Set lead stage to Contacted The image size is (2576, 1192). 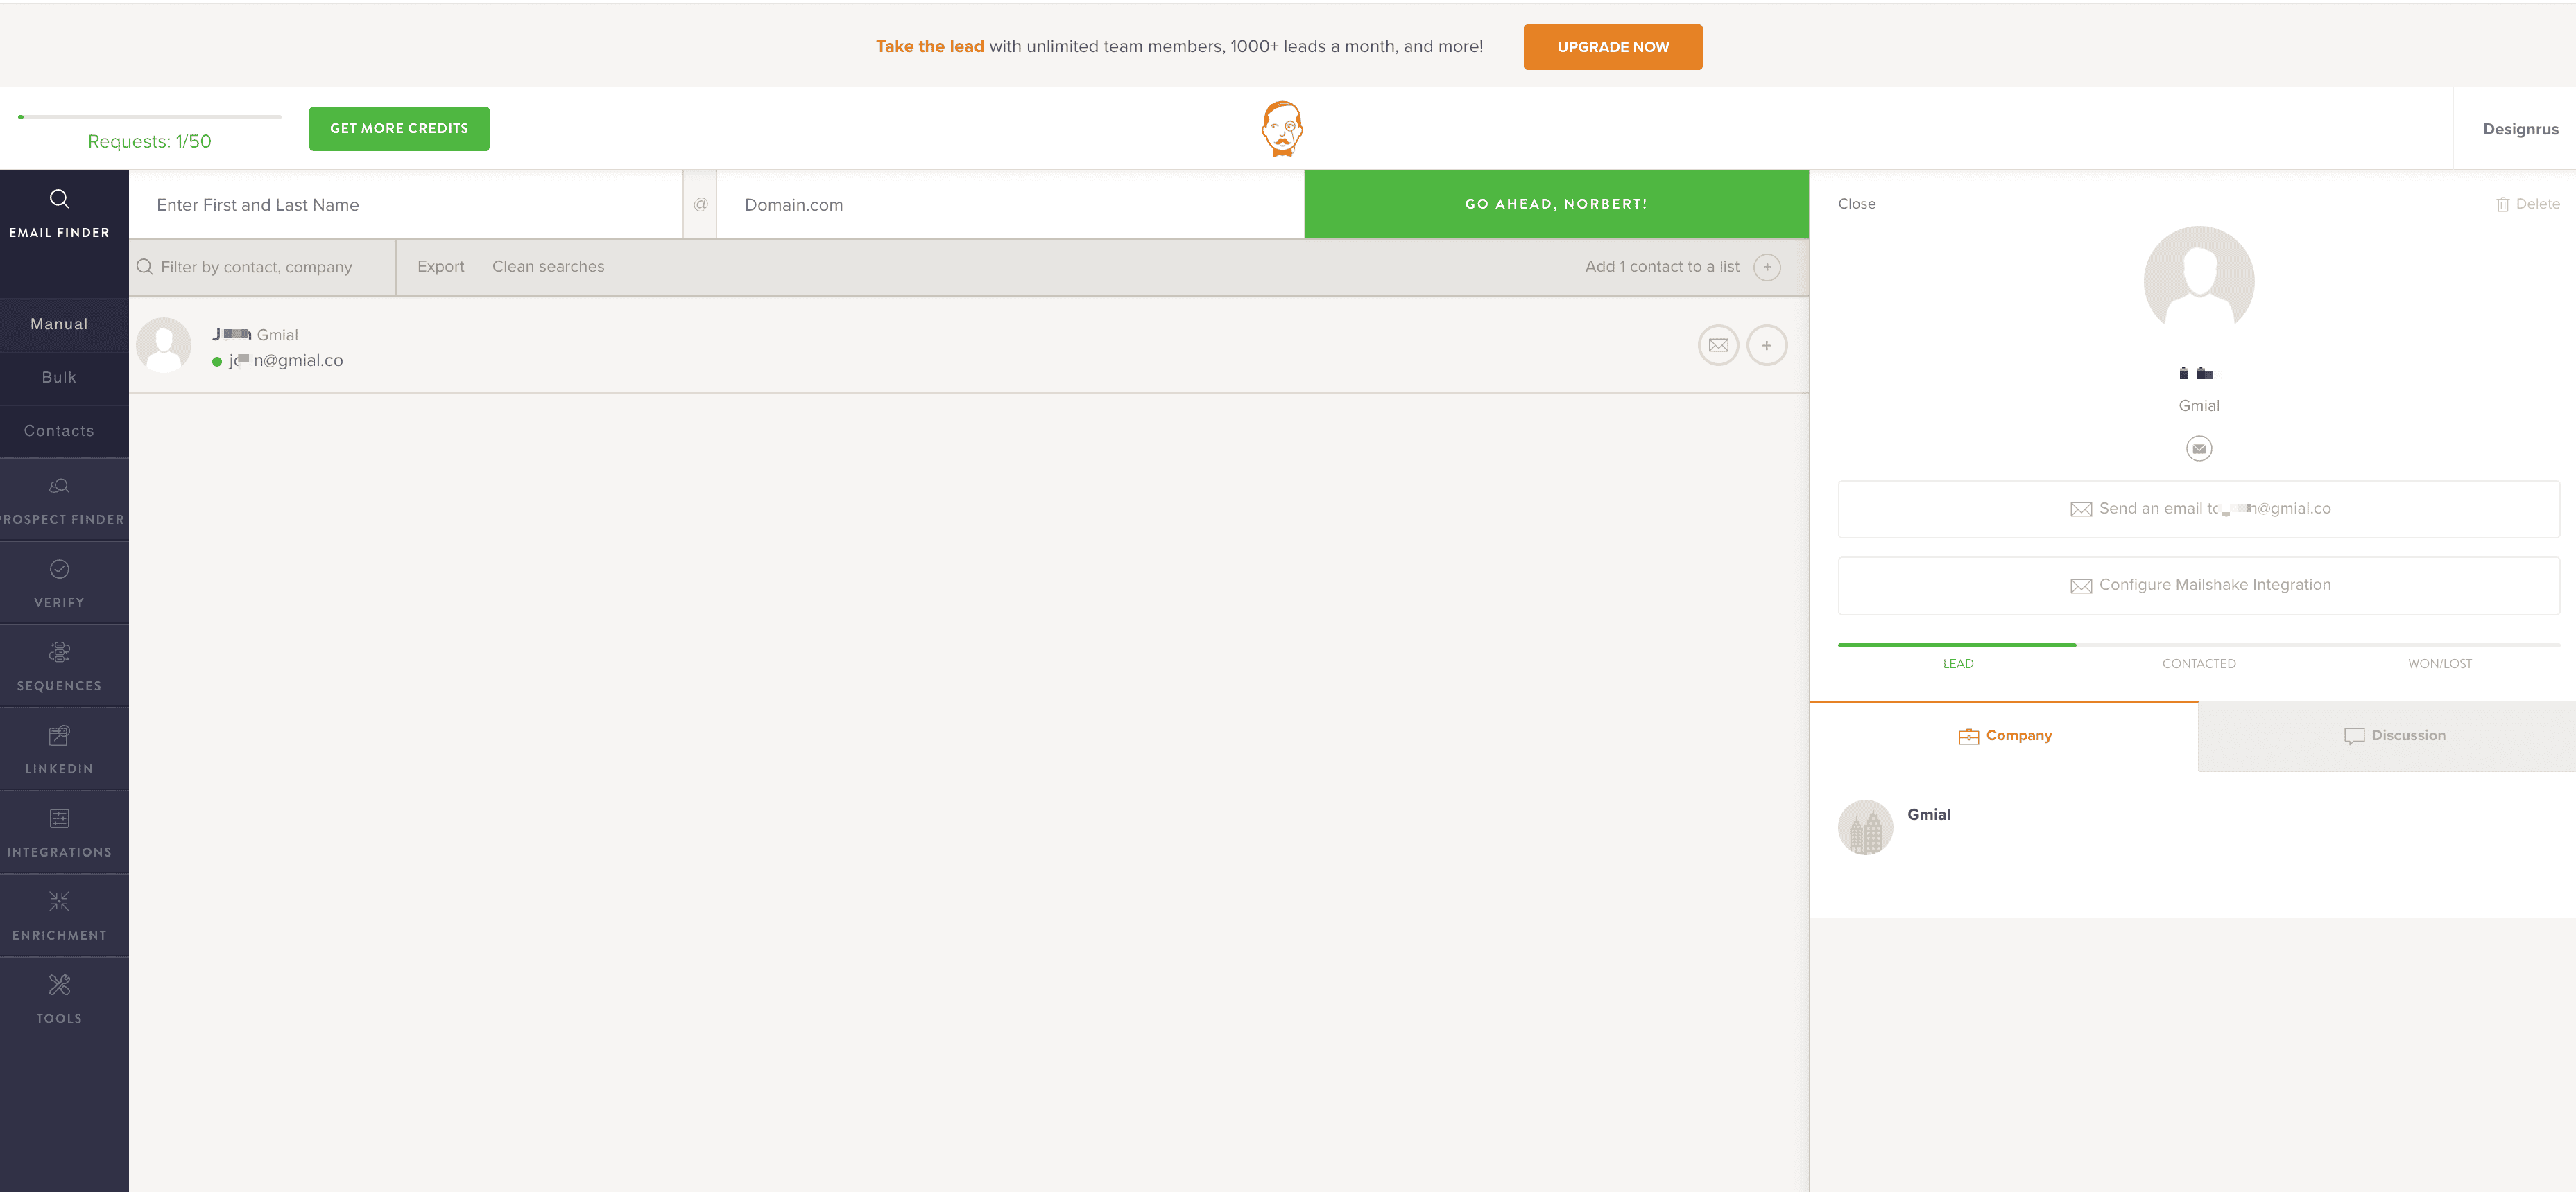click(x=2198, y=663)
